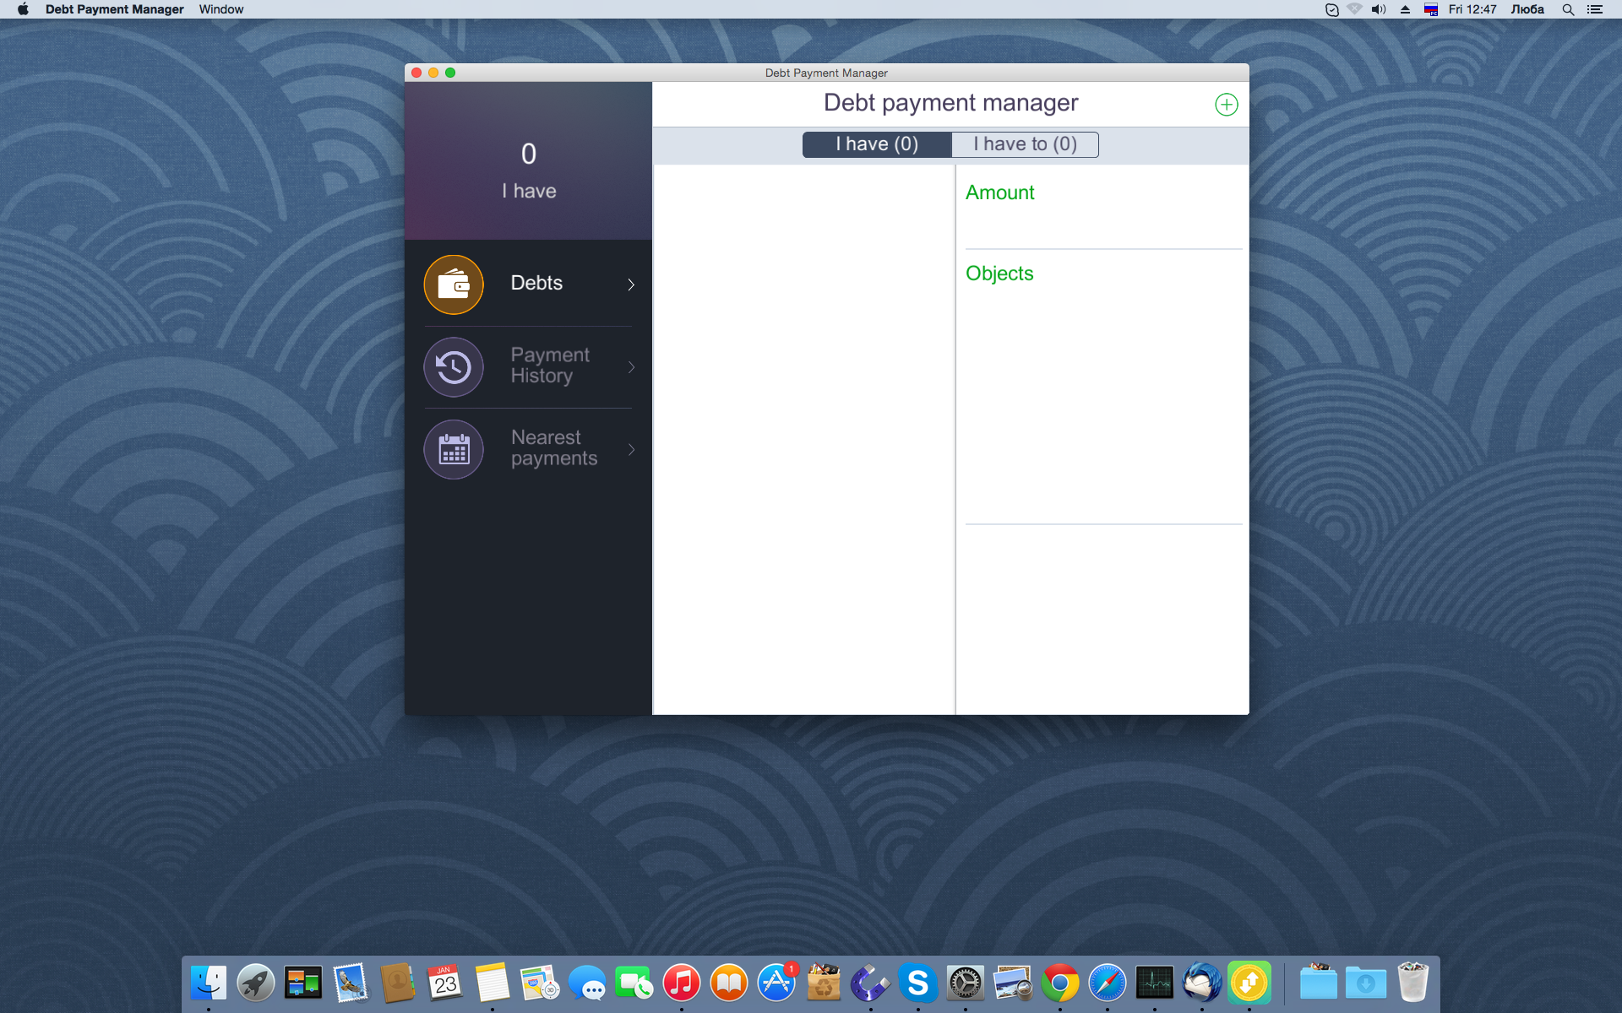Select the Nearest payments sidebar label

553,448
